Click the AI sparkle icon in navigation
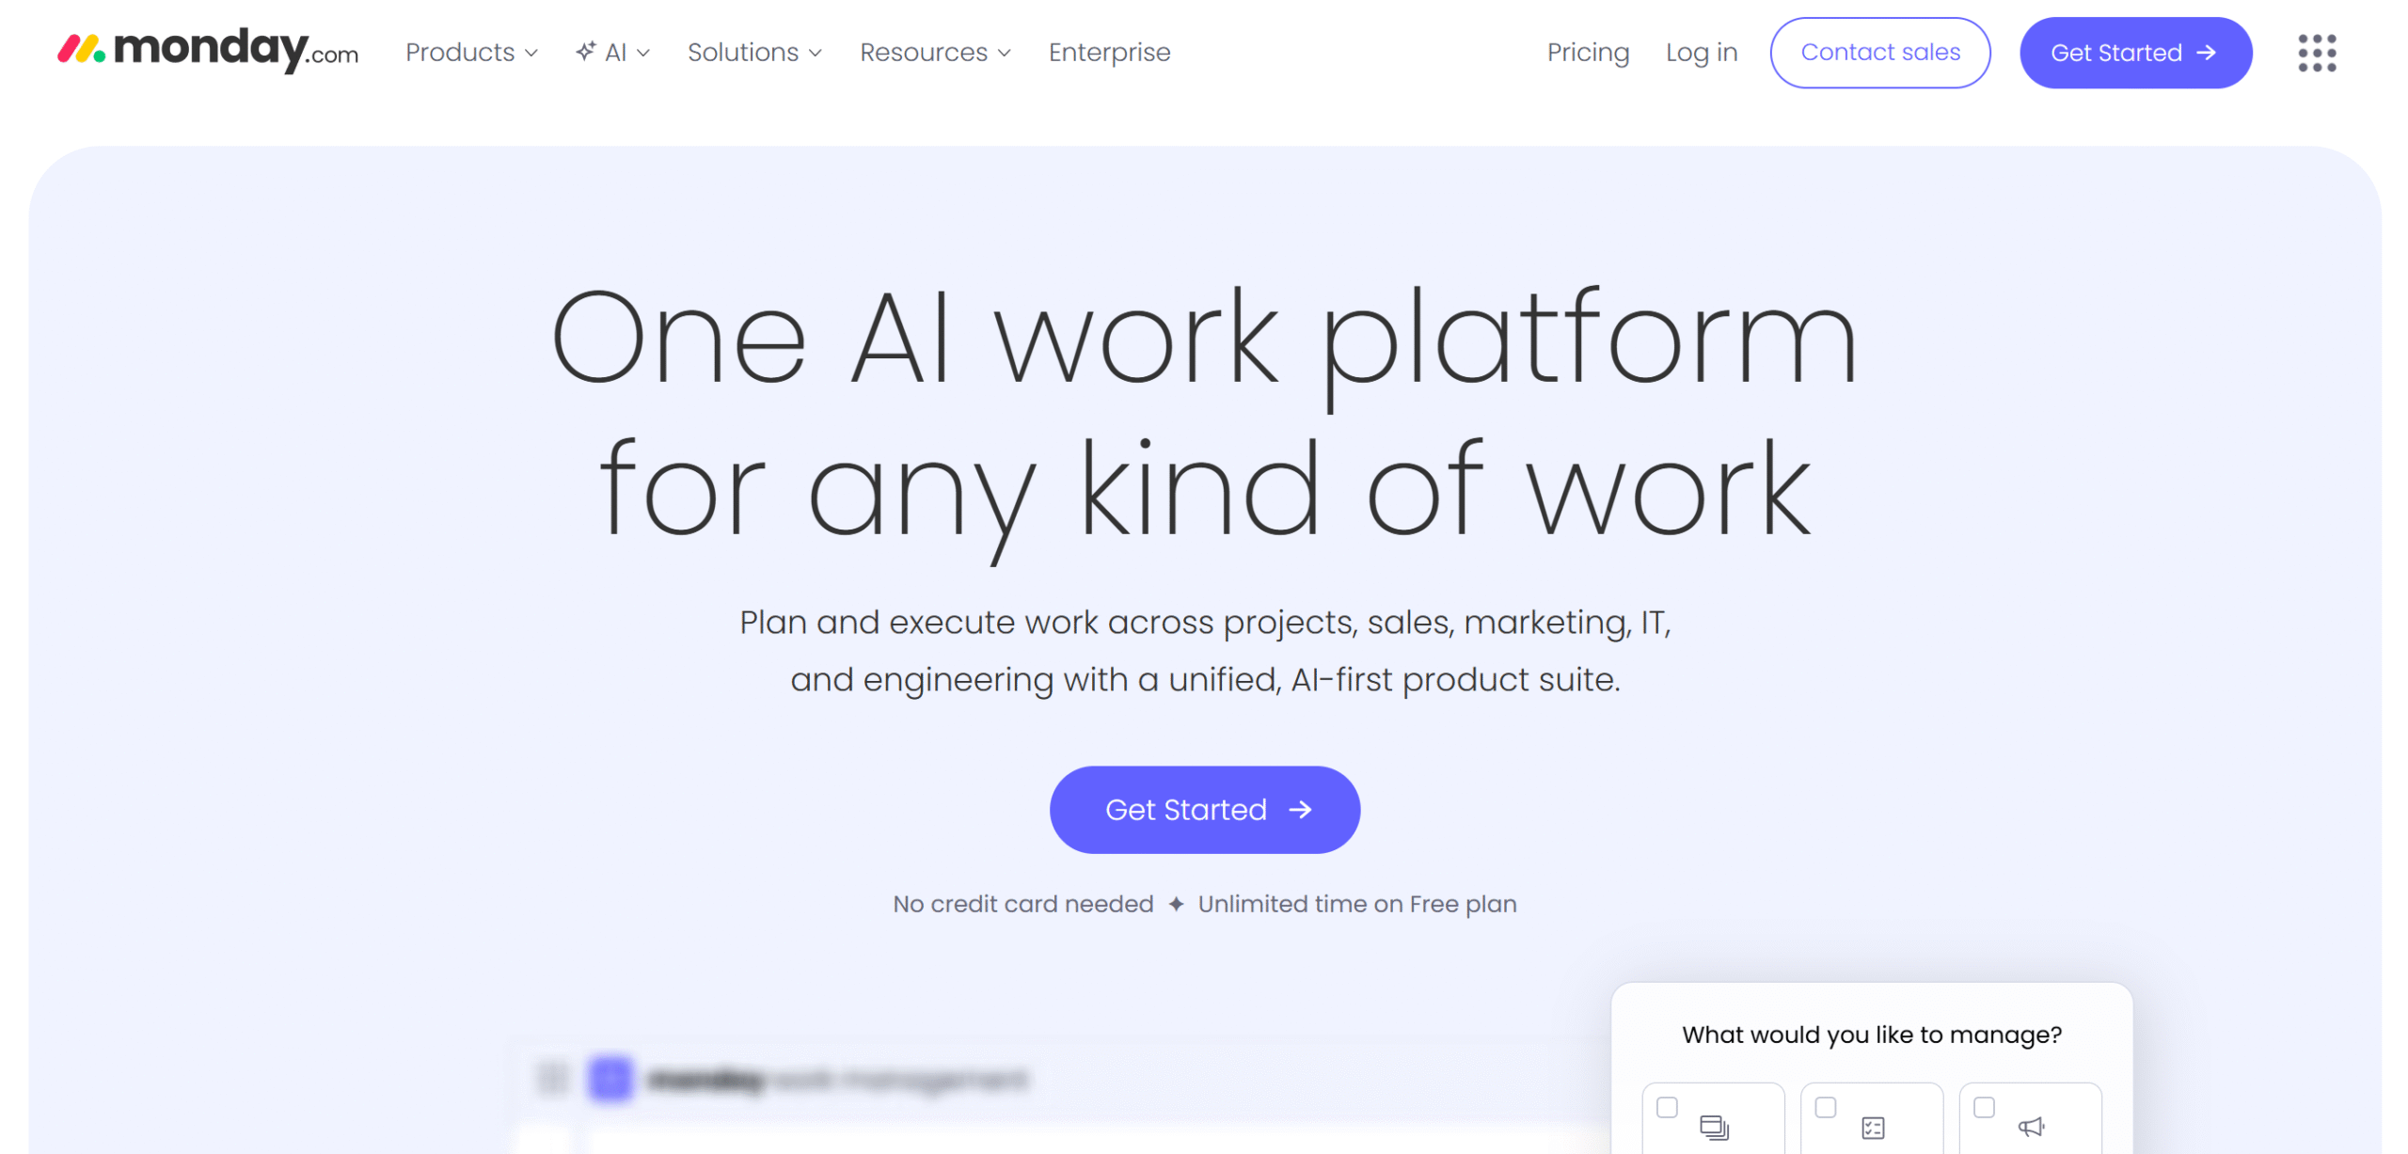 tap(585, 51)
